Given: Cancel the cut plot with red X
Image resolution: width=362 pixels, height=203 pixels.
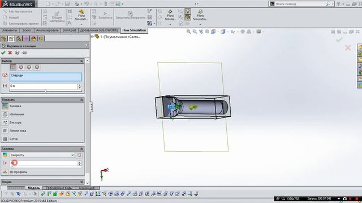Looking at the screenshot, I should (10, 52).
